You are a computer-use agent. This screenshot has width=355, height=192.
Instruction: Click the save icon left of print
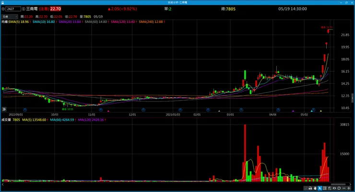pos(306,188)
